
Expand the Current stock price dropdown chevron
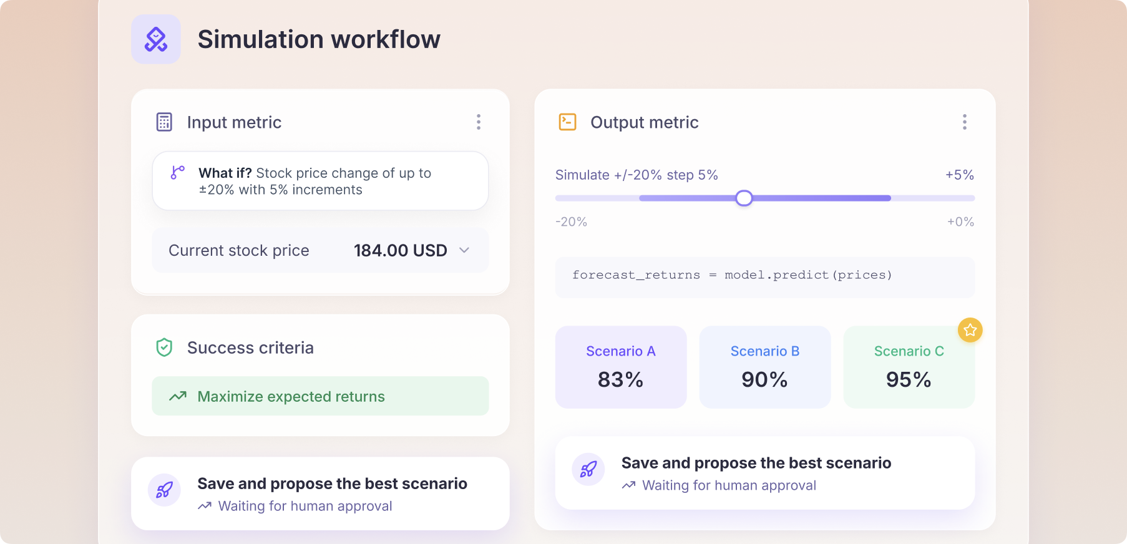coord(464,250)
